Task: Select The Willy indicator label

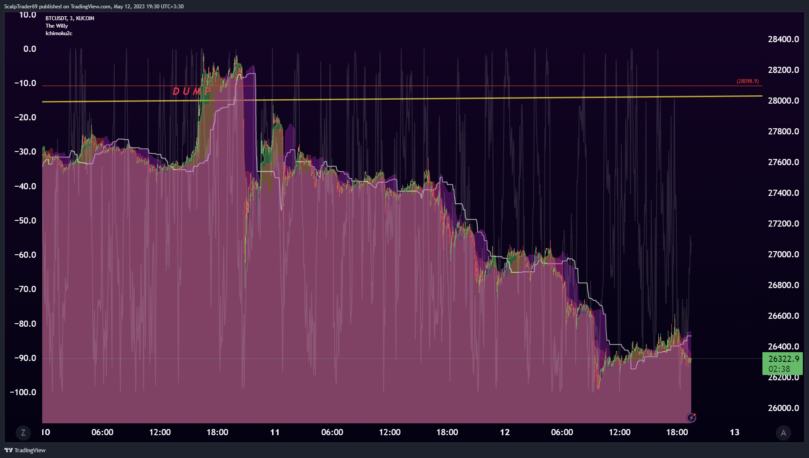Action: click(57, 26)
